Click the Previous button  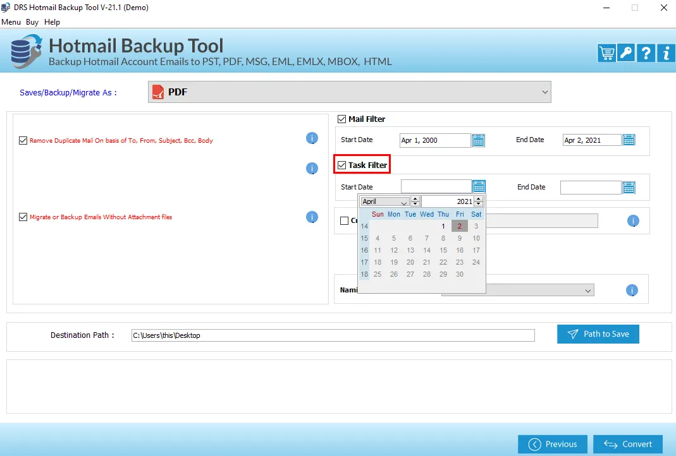click(x=553, y=444)
